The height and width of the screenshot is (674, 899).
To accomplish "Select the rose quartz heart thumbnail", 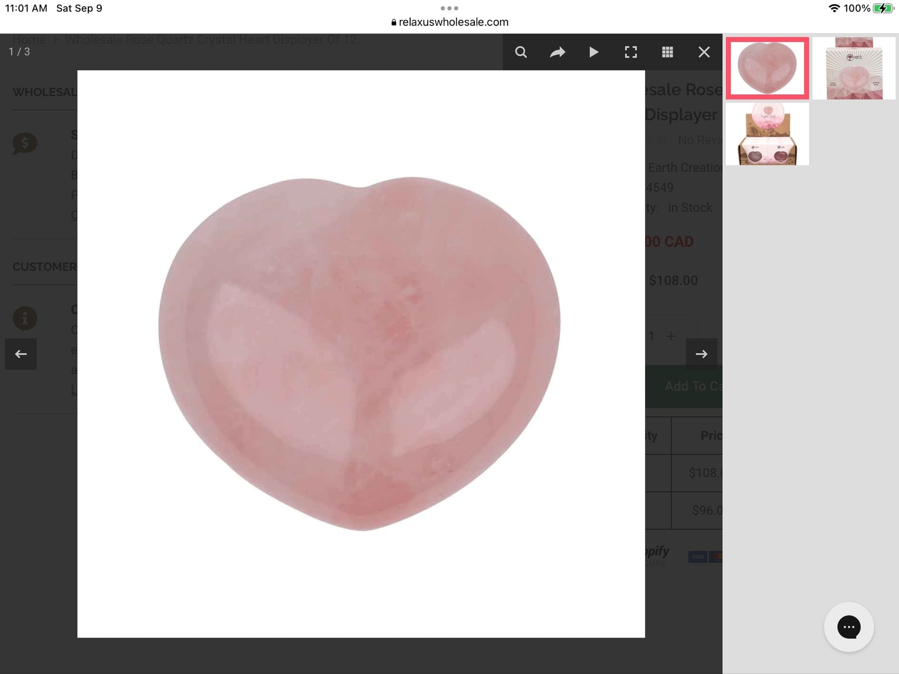I will tap(767, 68).
